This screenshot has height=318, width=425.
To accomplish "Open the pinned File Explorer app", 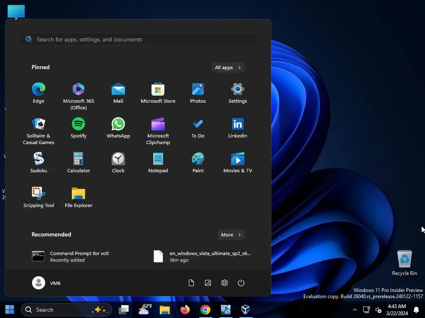I will point(78,198).
